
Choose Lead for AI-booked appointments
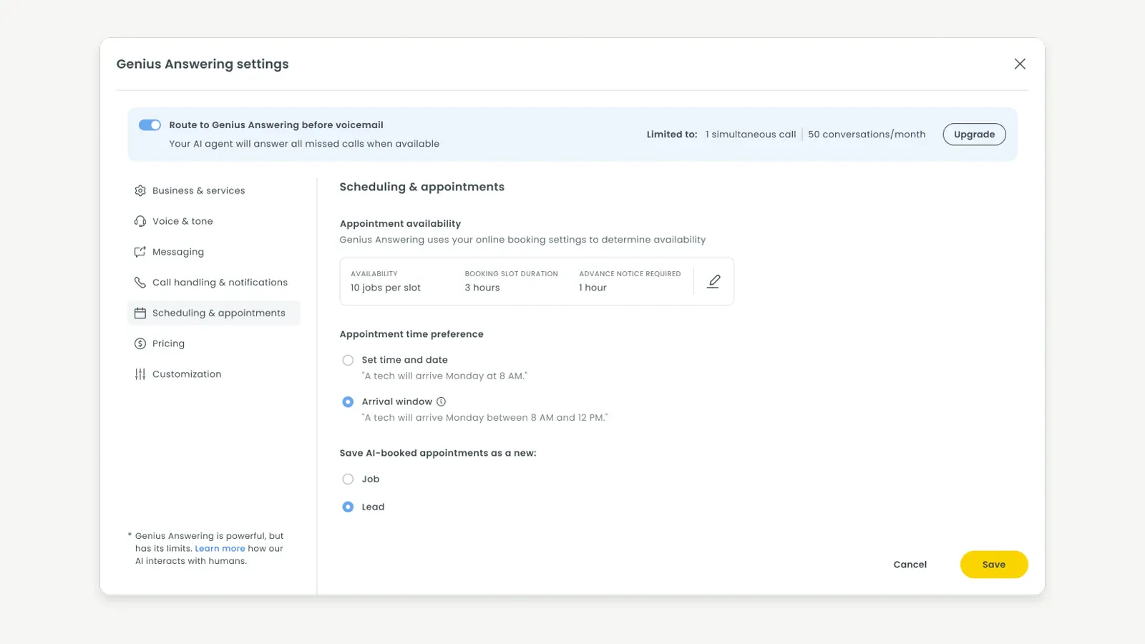point(348,507)
